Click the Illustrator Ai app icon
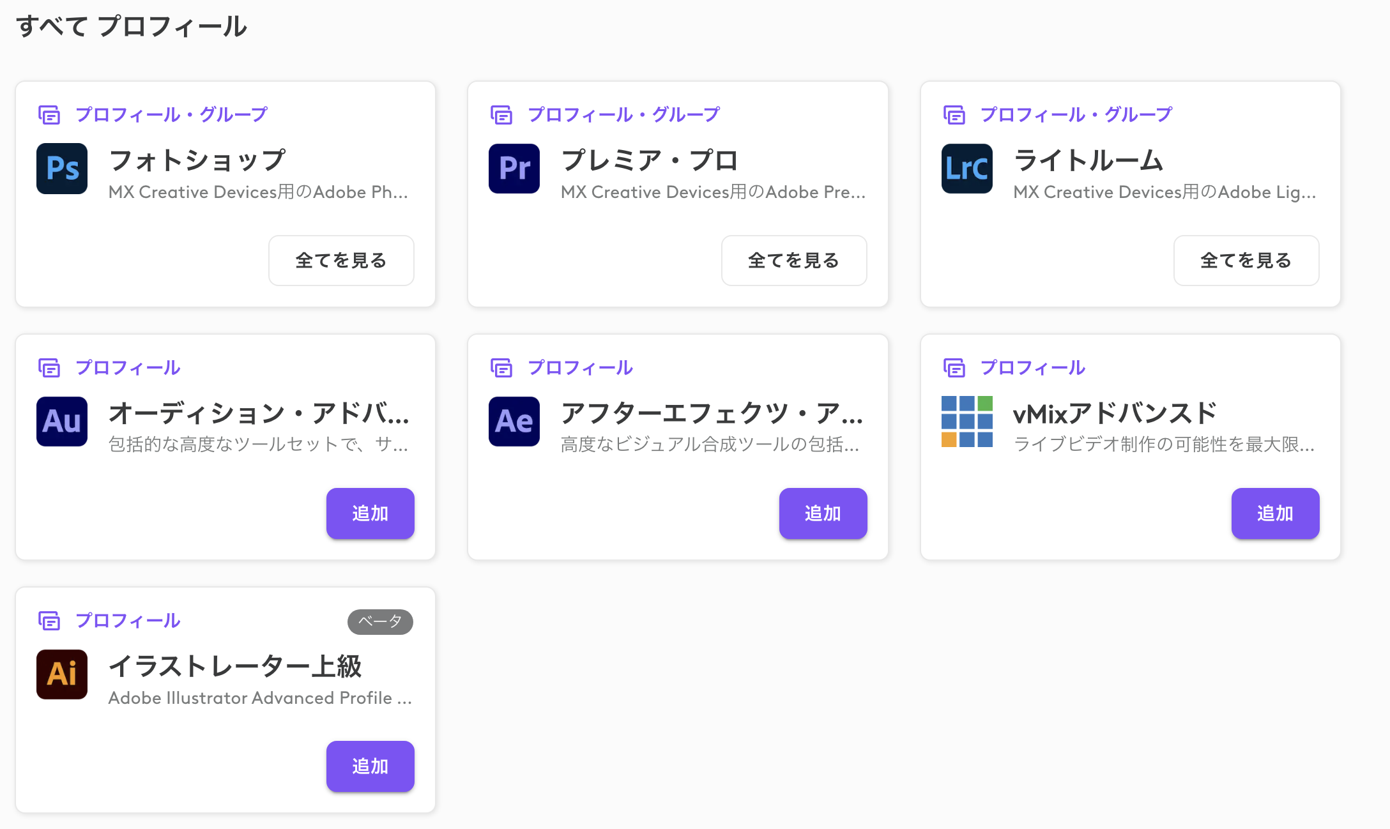 62,674
